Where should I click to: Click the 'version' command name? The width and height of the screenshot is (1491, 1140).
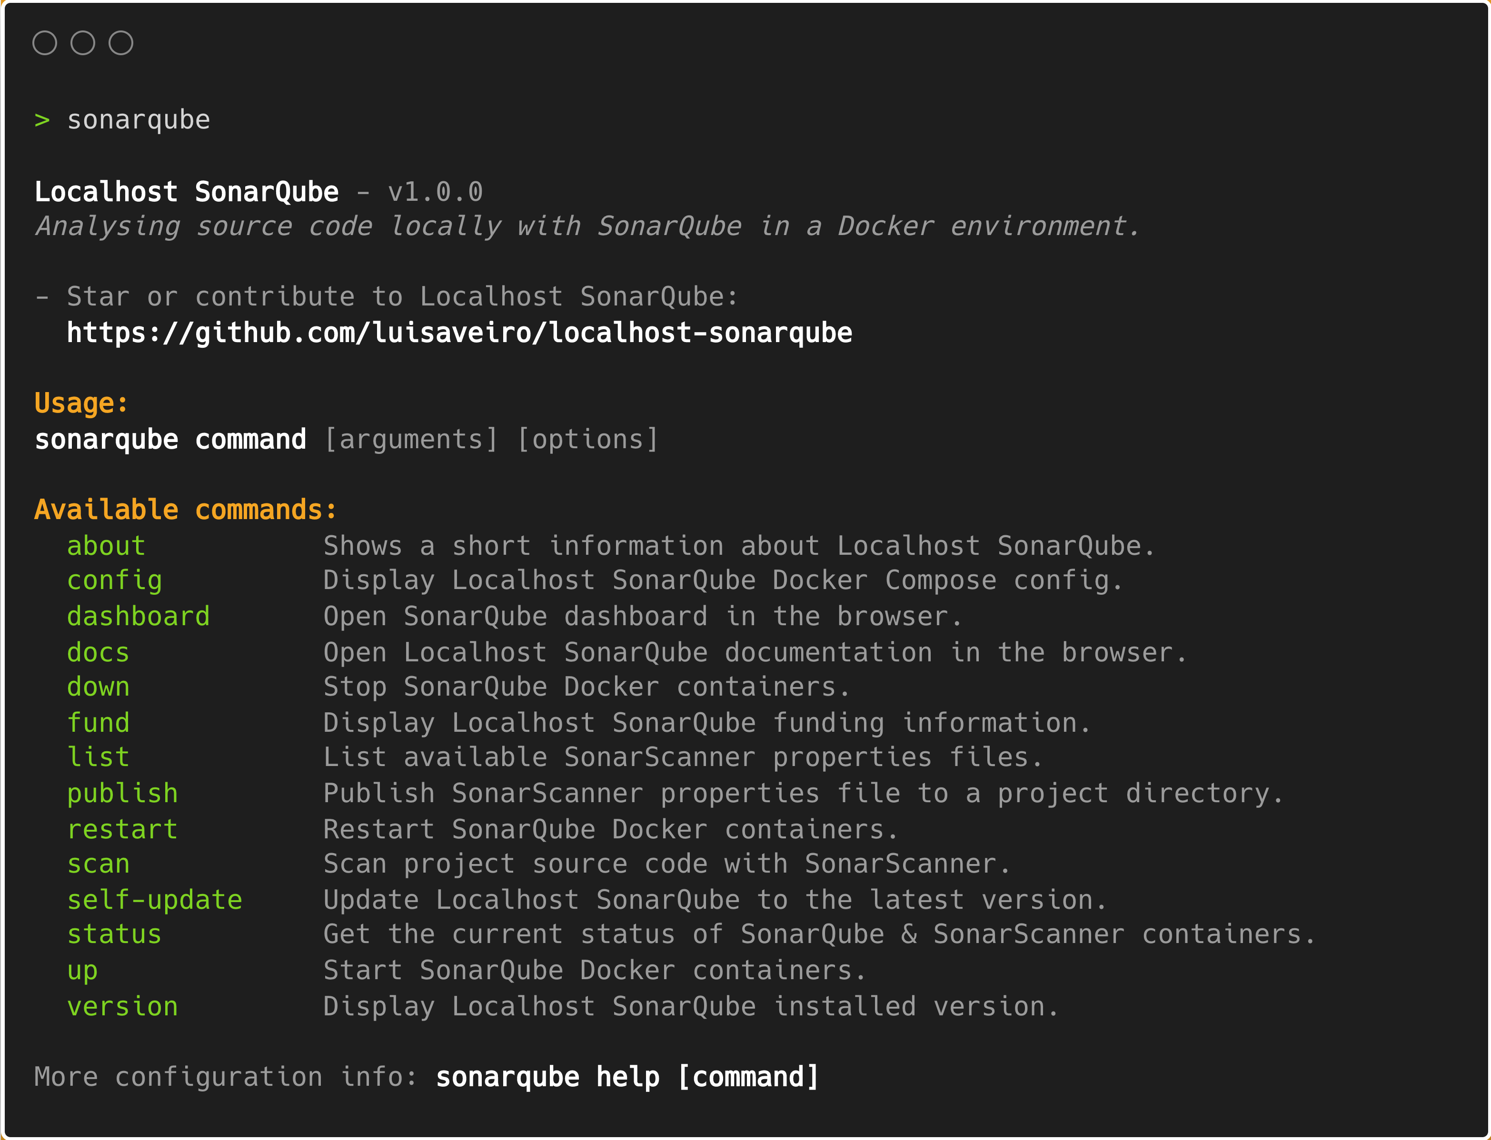pos(122,1006)
